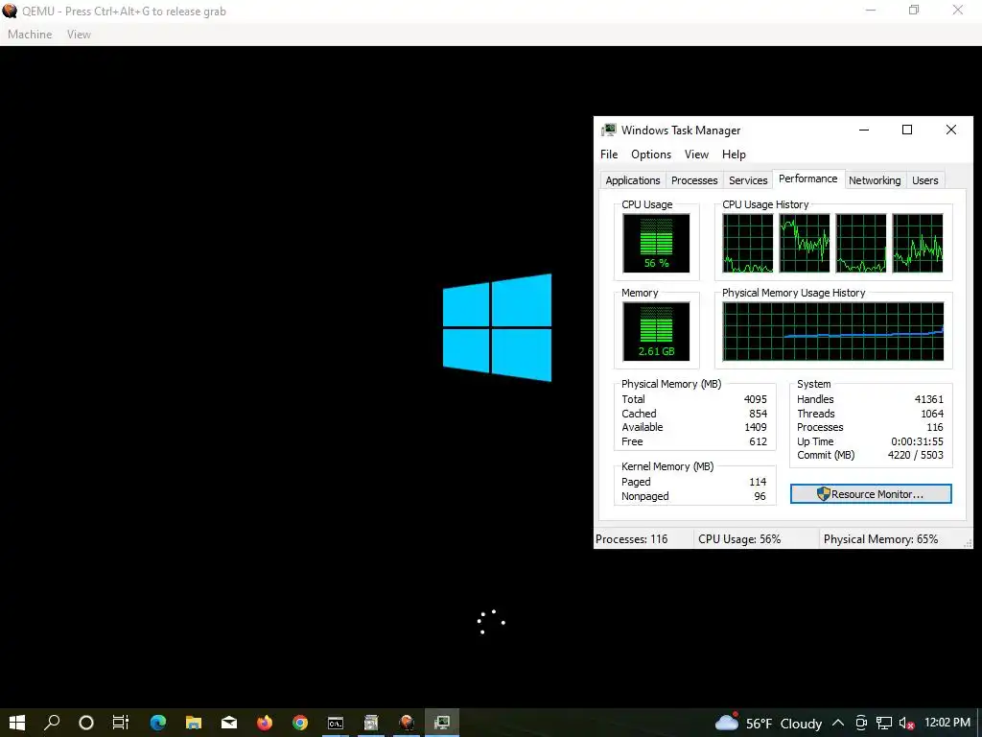Open the QEMU Machine menu
Image resolution: width=982 pixels, height=737 pixels.
(30, 35)
